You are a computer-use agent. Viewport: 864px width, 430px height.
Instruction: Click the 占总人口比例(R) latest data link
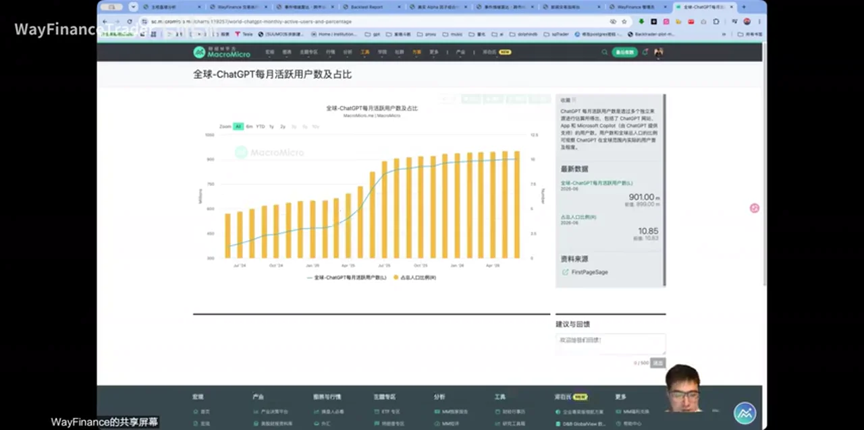point(578,217)
